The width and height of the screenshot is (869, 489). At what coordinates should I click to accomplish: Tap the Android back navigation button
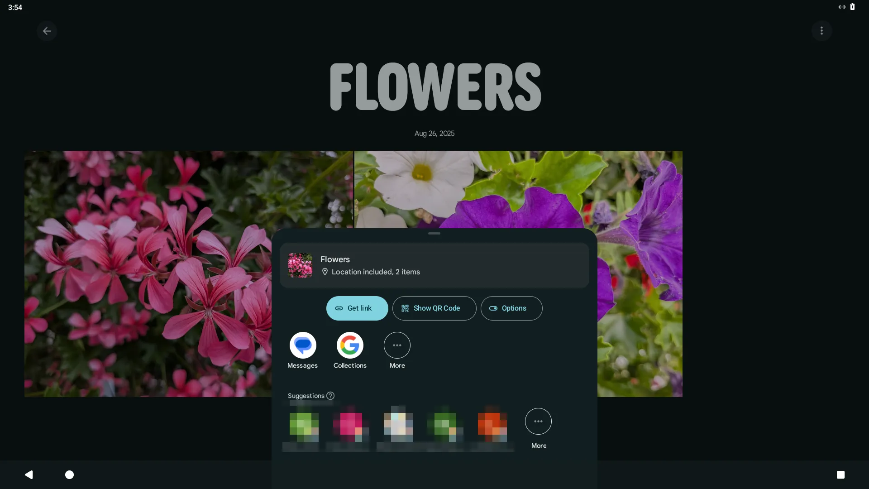(x=29, y=475)
